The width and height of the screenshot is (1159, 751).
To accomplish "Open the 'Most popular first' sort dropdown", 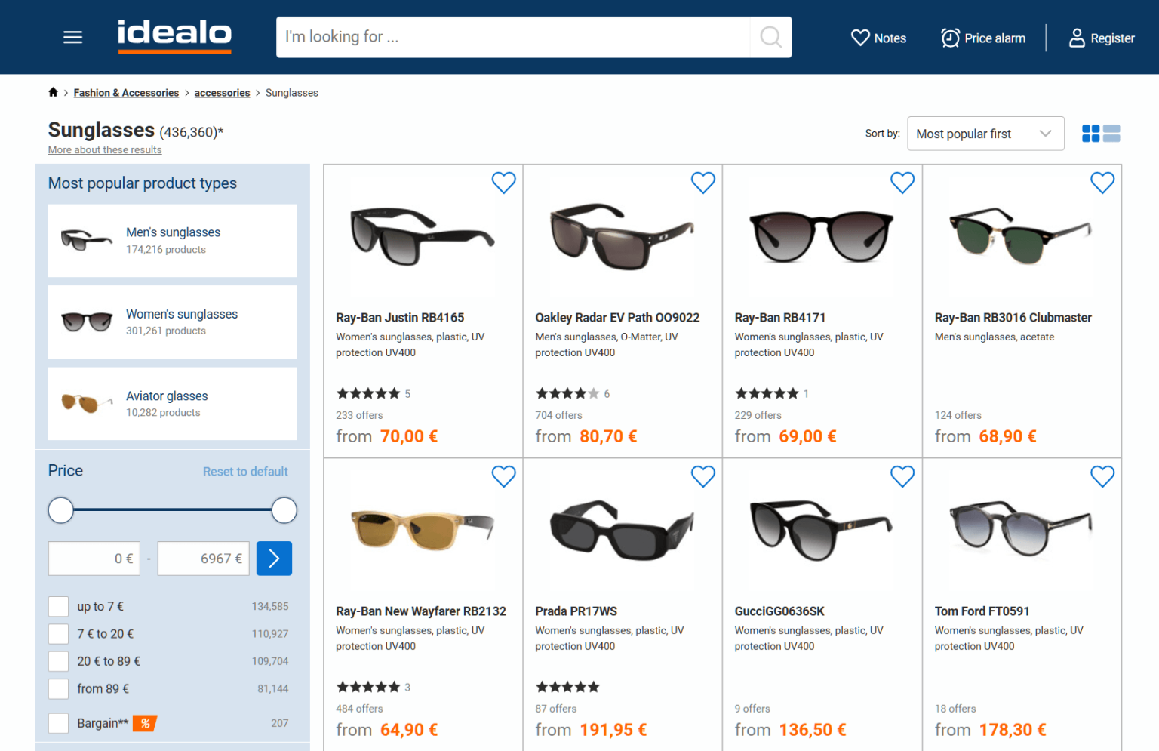I will coord(985,133).
